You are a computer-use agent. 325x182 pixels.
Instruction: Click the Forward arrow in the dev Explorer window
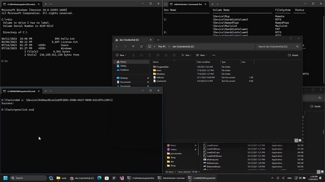pos(125,47)
